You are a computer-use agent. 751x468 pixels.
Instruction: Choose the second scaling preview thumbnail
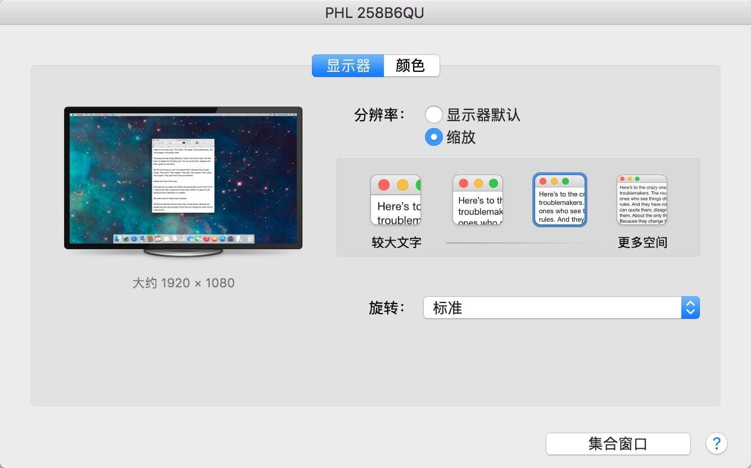coord(478,200)
